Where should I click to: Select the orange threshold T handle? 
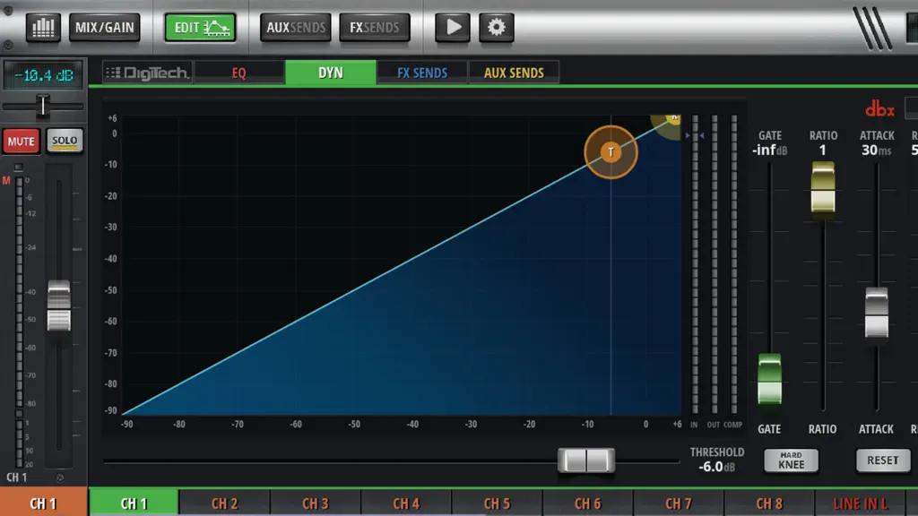(611, 152)
